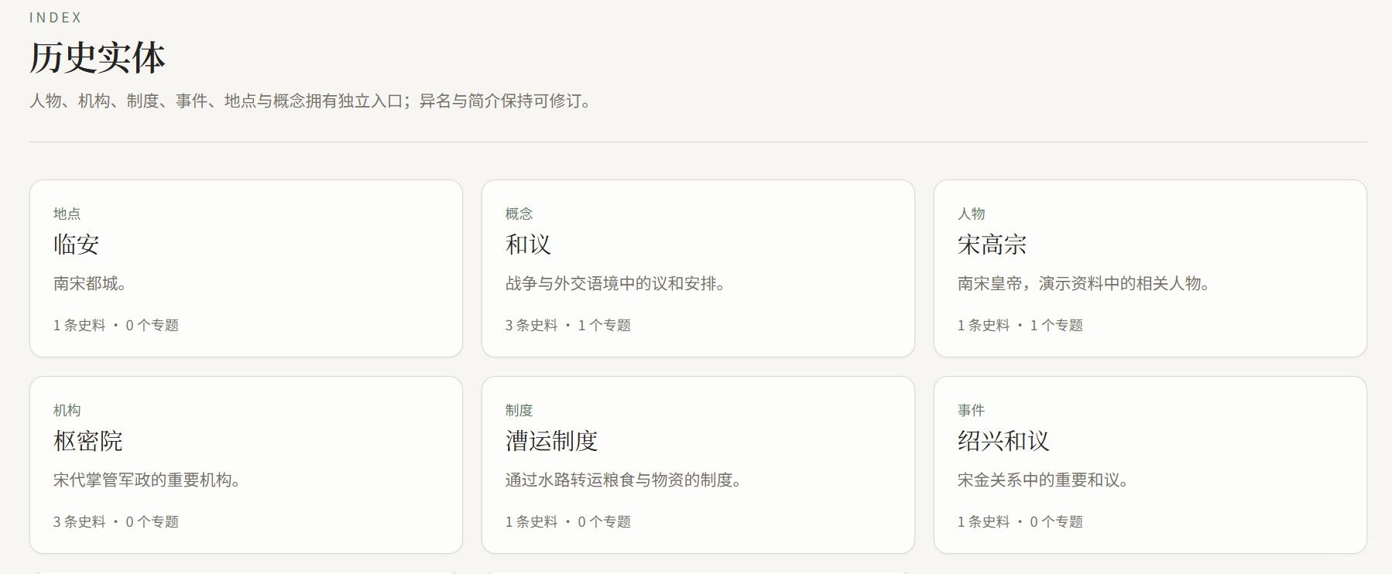Click the source count under 枢密院
Screen dimensions: 1392x574
80,522
